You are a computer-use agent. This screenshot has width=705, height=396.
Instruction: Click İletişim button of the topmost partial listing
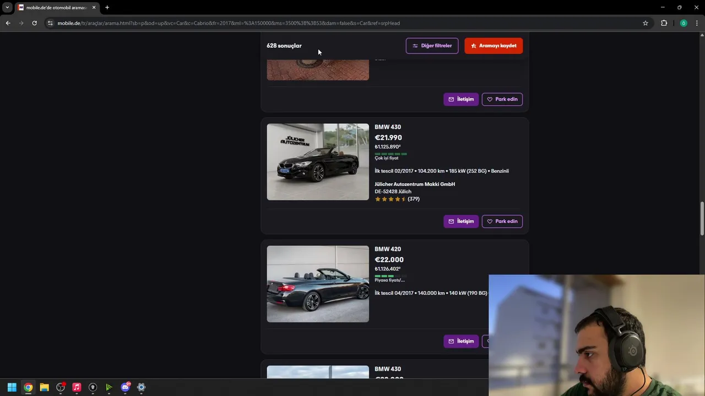pyautogui.click(x=461, y=99)
